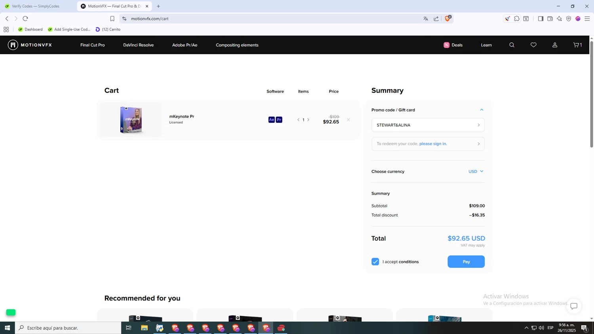Apply the STEWART&ALINA promo code arrow
Image resolution: width=594 pixels, height=334 pixels.
click(478, 125)
